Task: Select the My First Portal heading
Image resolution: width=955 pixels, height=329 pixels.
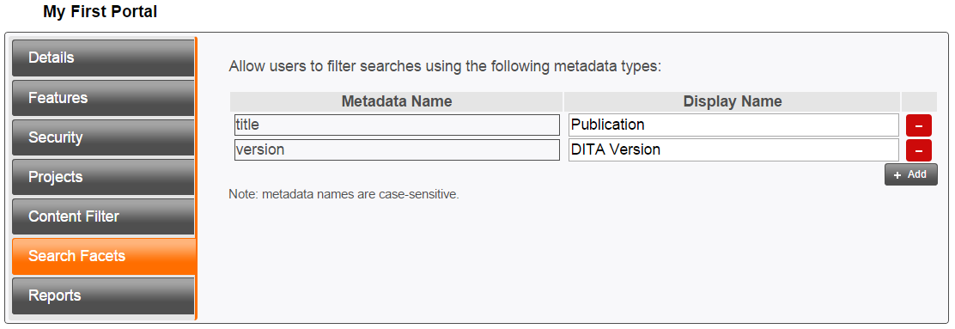Action: (x=100, y=11)
